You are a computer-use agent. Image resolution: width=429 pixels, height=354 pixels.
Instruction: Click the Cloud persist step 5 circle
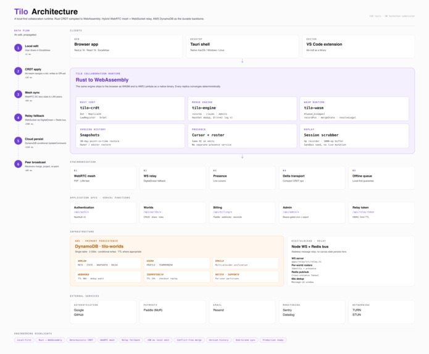pyautogui.click(x=19, y=141)
